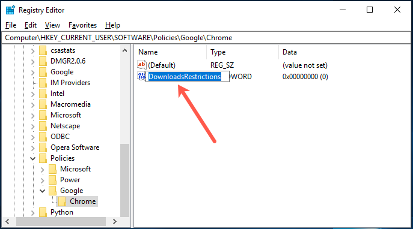Click the Intel folder icon
The height and width of the screenshot is (229, 413).
tap(43, 94)
